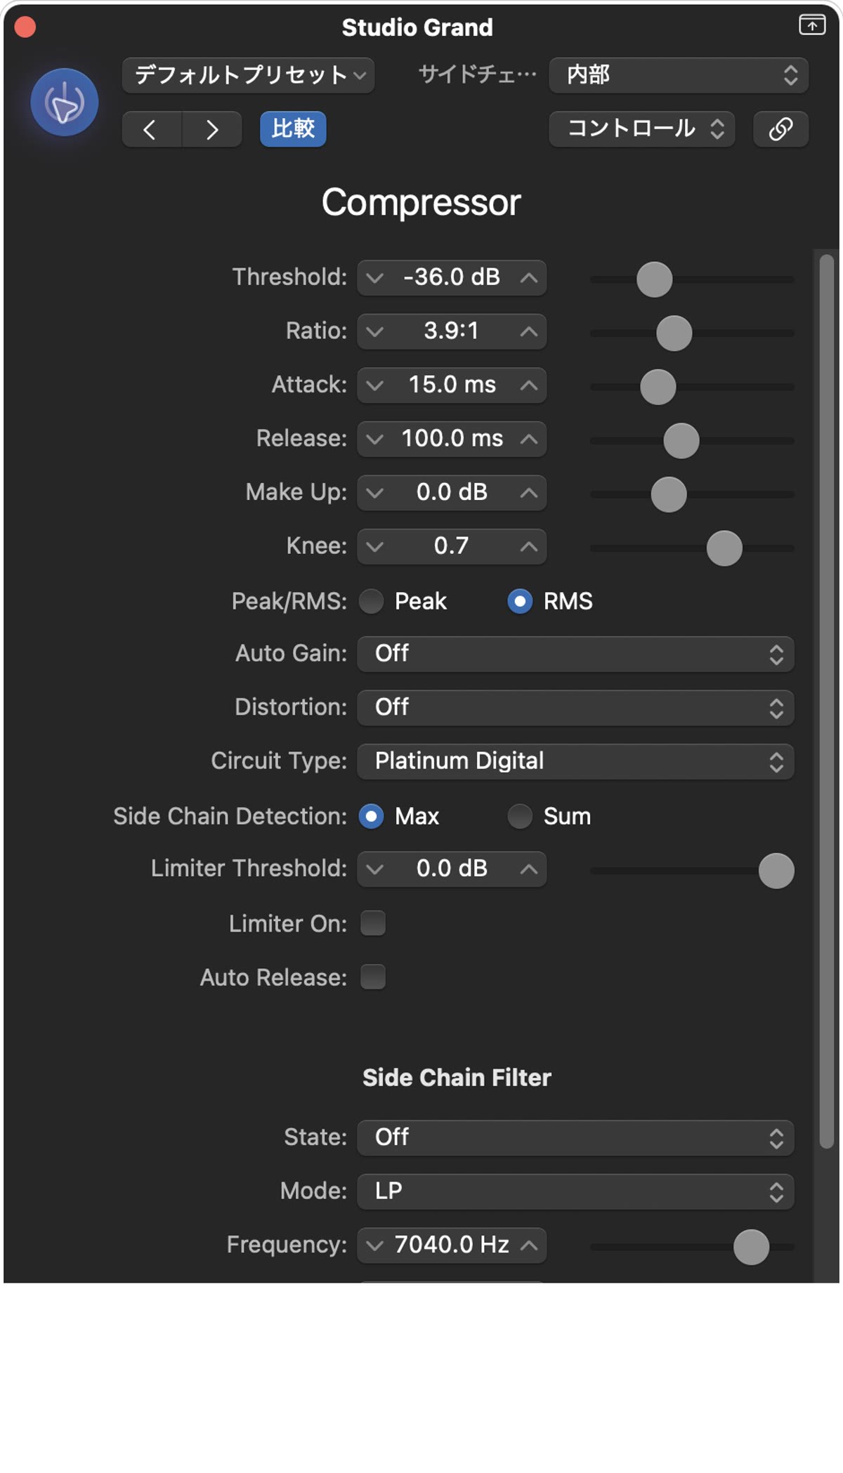Click the 0.7 Knee value field
Screen dimensions: 843x1473
coord(452,547)
